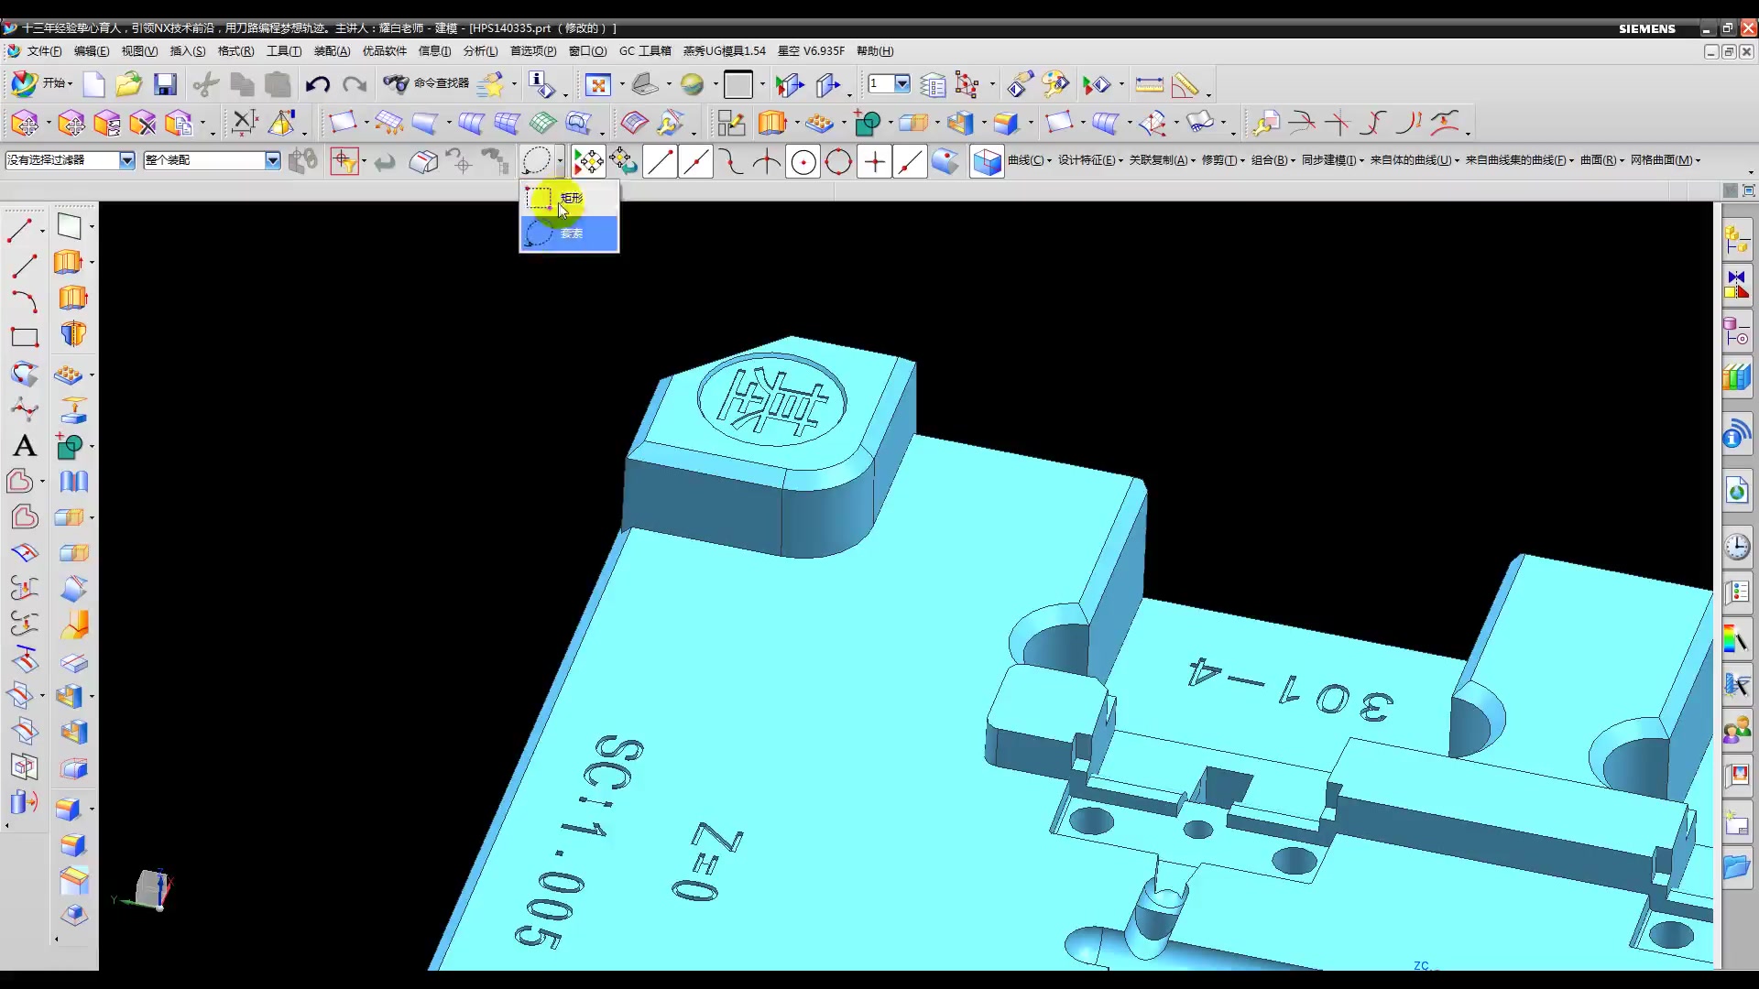1759x989 pixels.
Task: Click the view triad orientation cube
Action: coord(149,888)
